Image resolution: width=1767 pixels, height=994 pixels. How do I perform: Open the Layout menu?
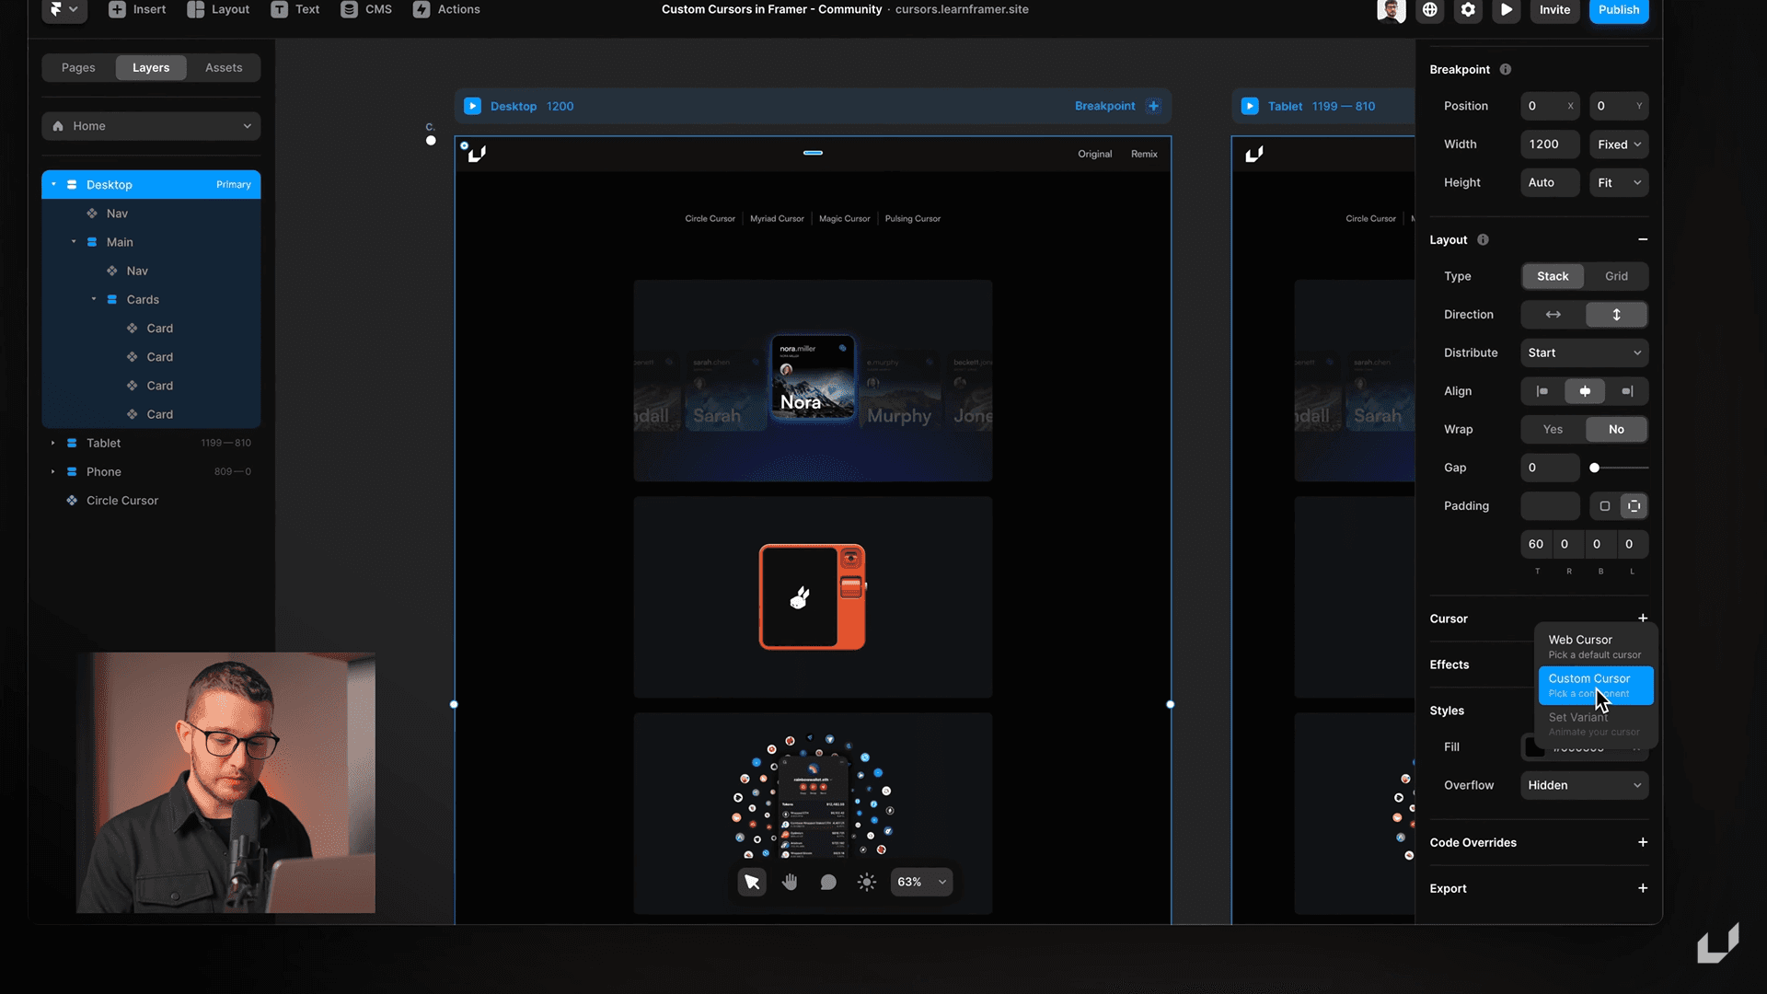point(218,9)
